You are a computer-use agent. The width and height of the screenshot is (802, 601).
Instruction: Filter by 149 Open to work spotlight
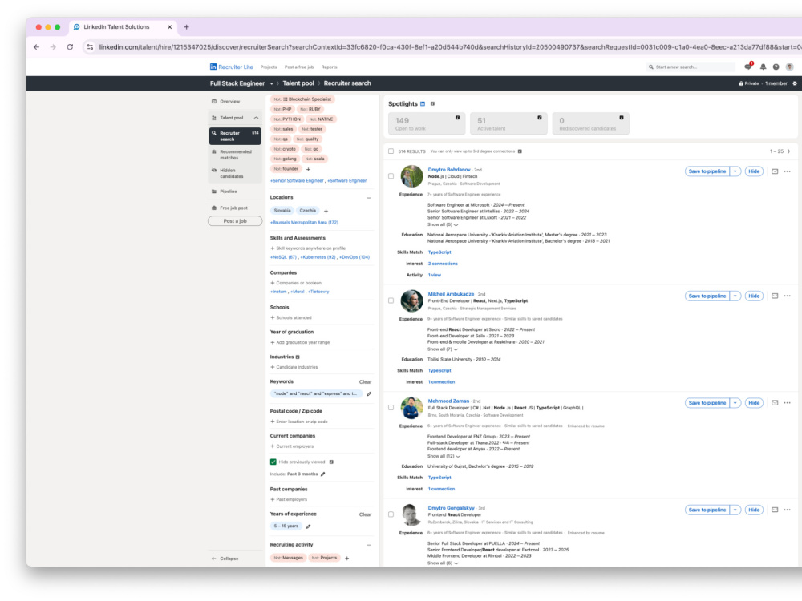426,123
